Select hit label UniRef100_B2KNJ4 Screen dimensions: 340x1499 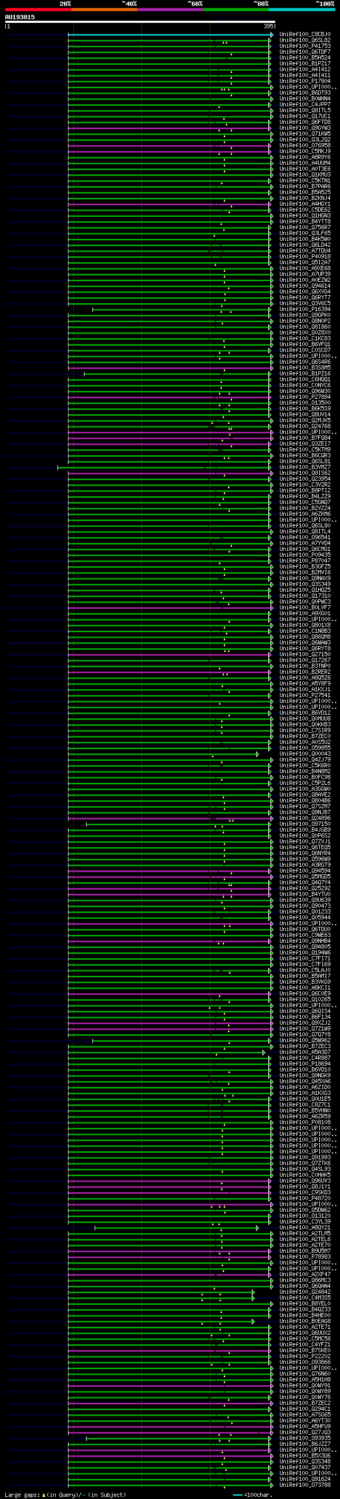pyautogui.click(x=304, y=198)
